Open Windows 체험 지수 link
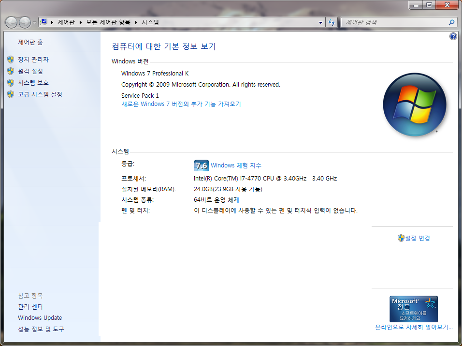This screenshot has width=462, height=346. tap(236, 165)
